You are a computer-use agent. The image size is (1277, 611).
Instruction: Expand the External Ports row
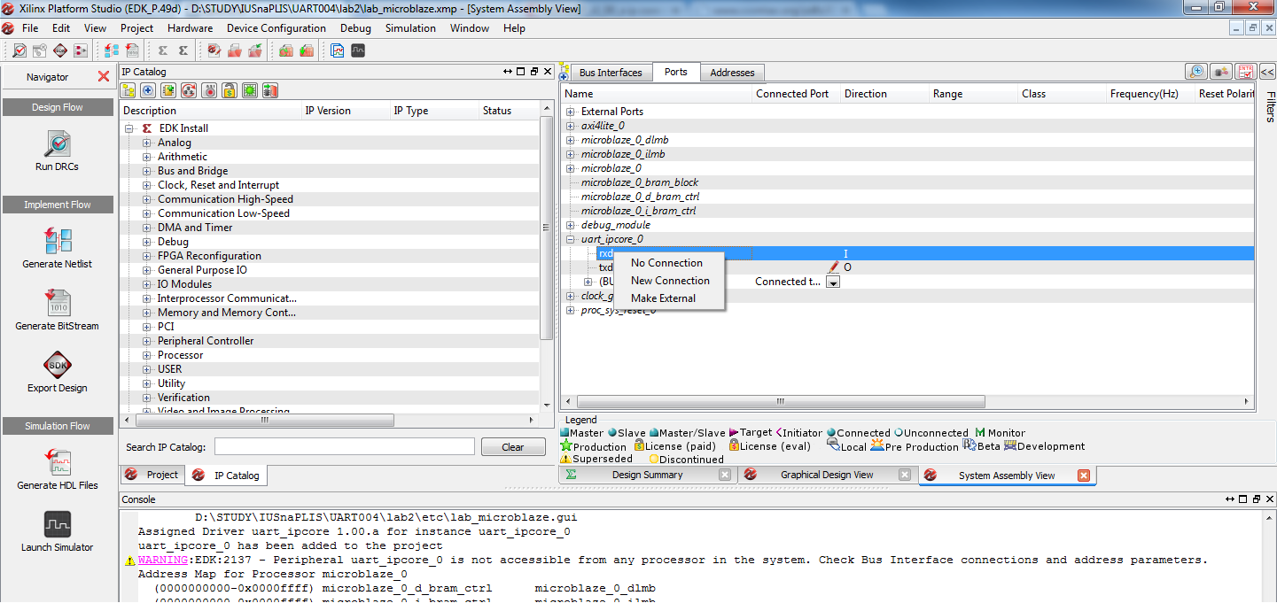click(x=571, y=112)
